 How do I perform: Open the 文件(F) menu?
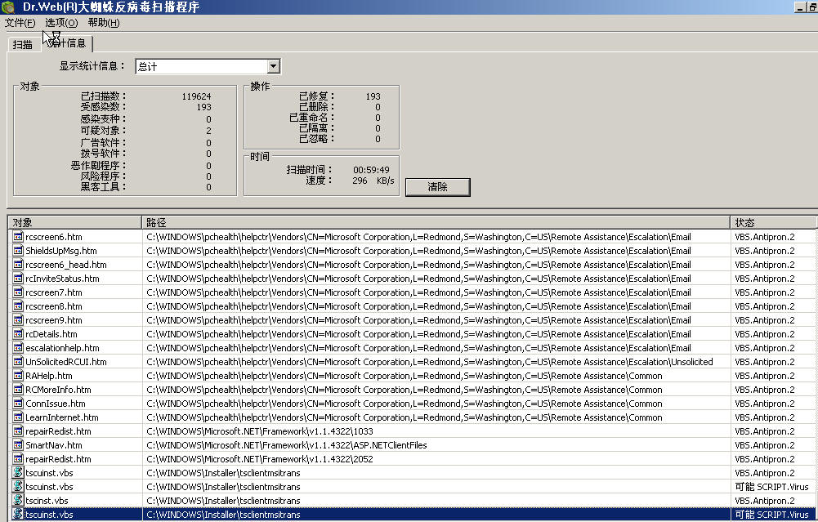click(x=20, y=23)
